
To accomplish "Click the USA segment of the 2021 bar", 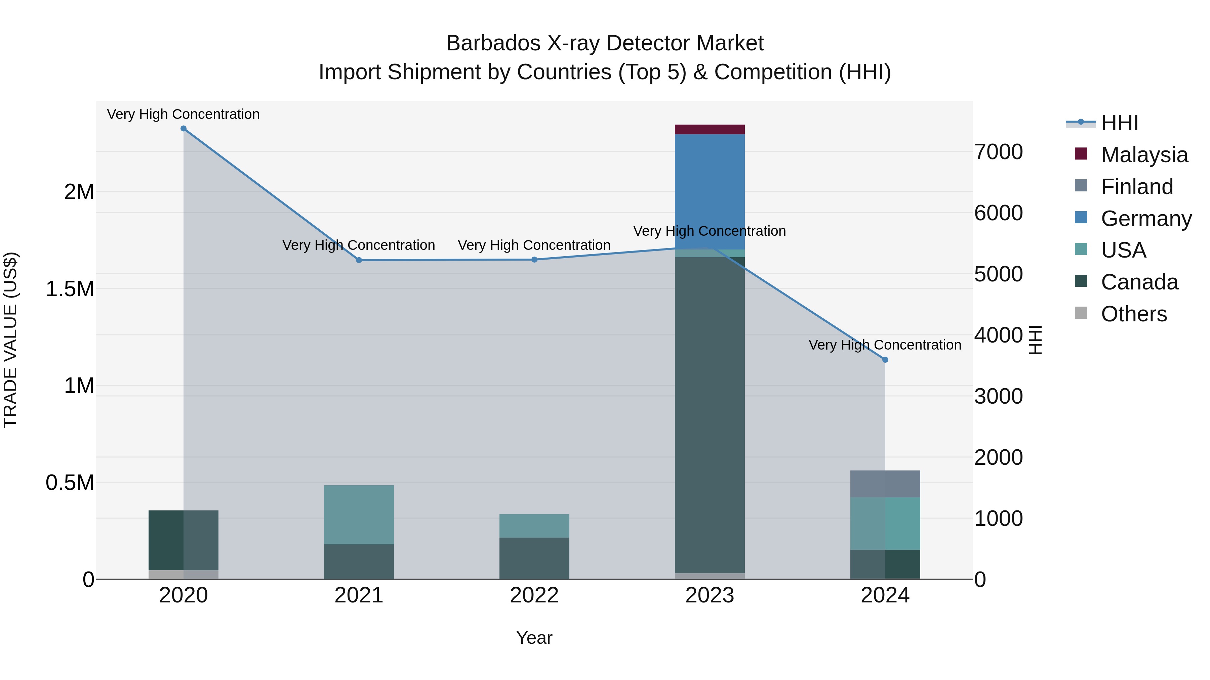I will tap(359, 515).
